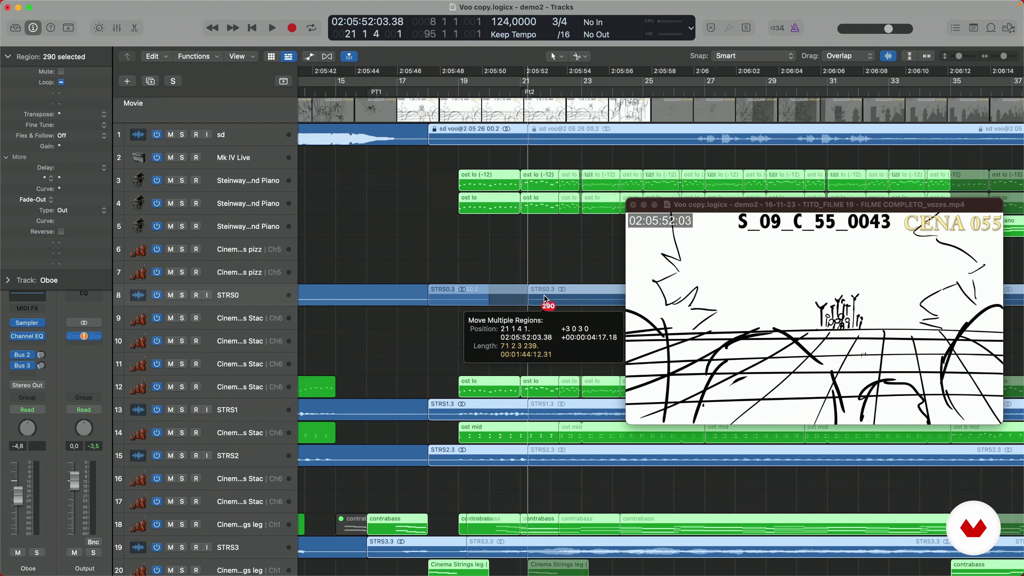
Task: Click the PT1 marker in ruler
Action: [376, 92]
